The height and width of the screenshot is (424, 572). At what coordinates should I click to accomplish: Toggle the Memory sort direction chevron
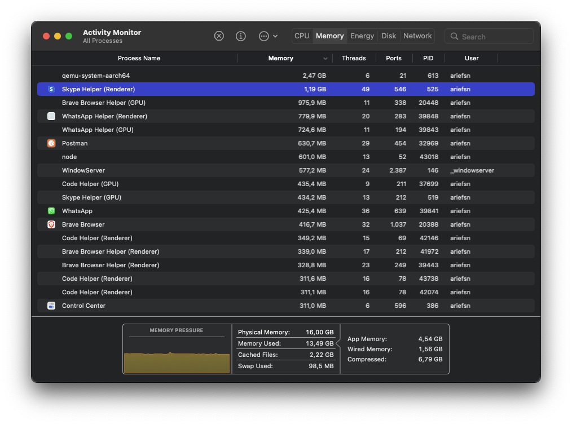[325, 58]
